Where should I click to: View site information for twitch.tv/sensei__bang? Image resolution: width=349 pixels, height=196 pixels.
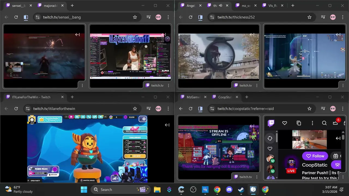click(38, 17)
